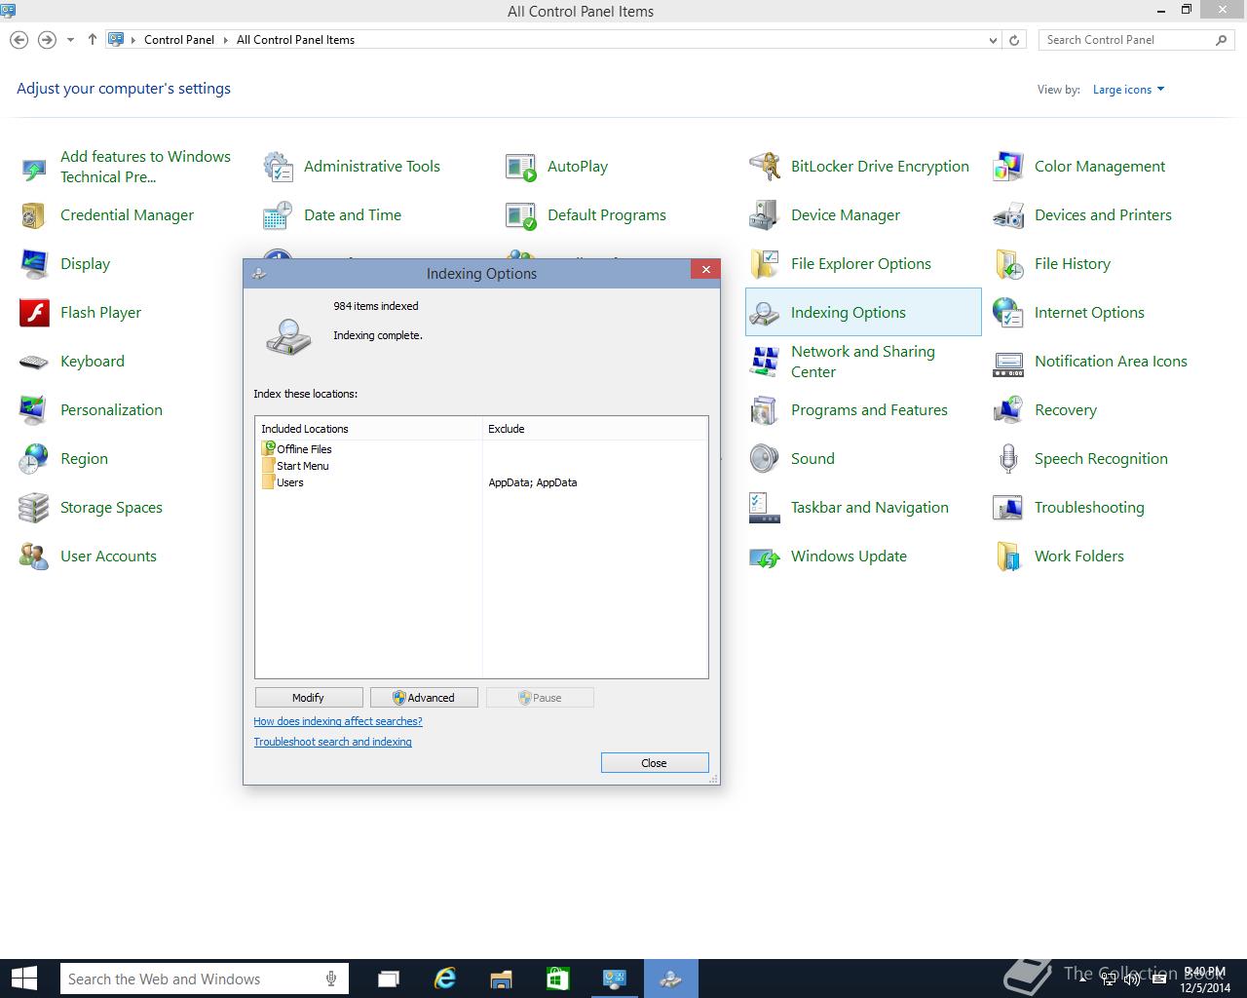This screenshot has width=1247, height=998.
Task: Click the Modify button
Action: [x=308, y=698]
